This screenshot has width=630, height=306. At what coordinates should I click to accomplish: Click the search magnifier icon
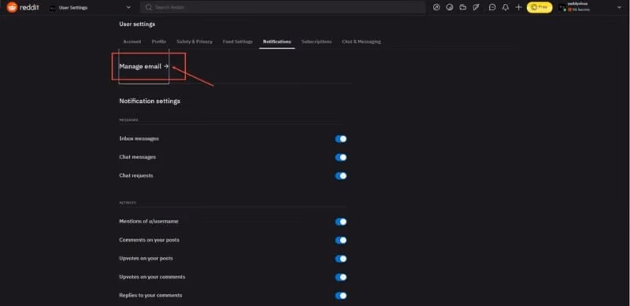click(149, 7)
